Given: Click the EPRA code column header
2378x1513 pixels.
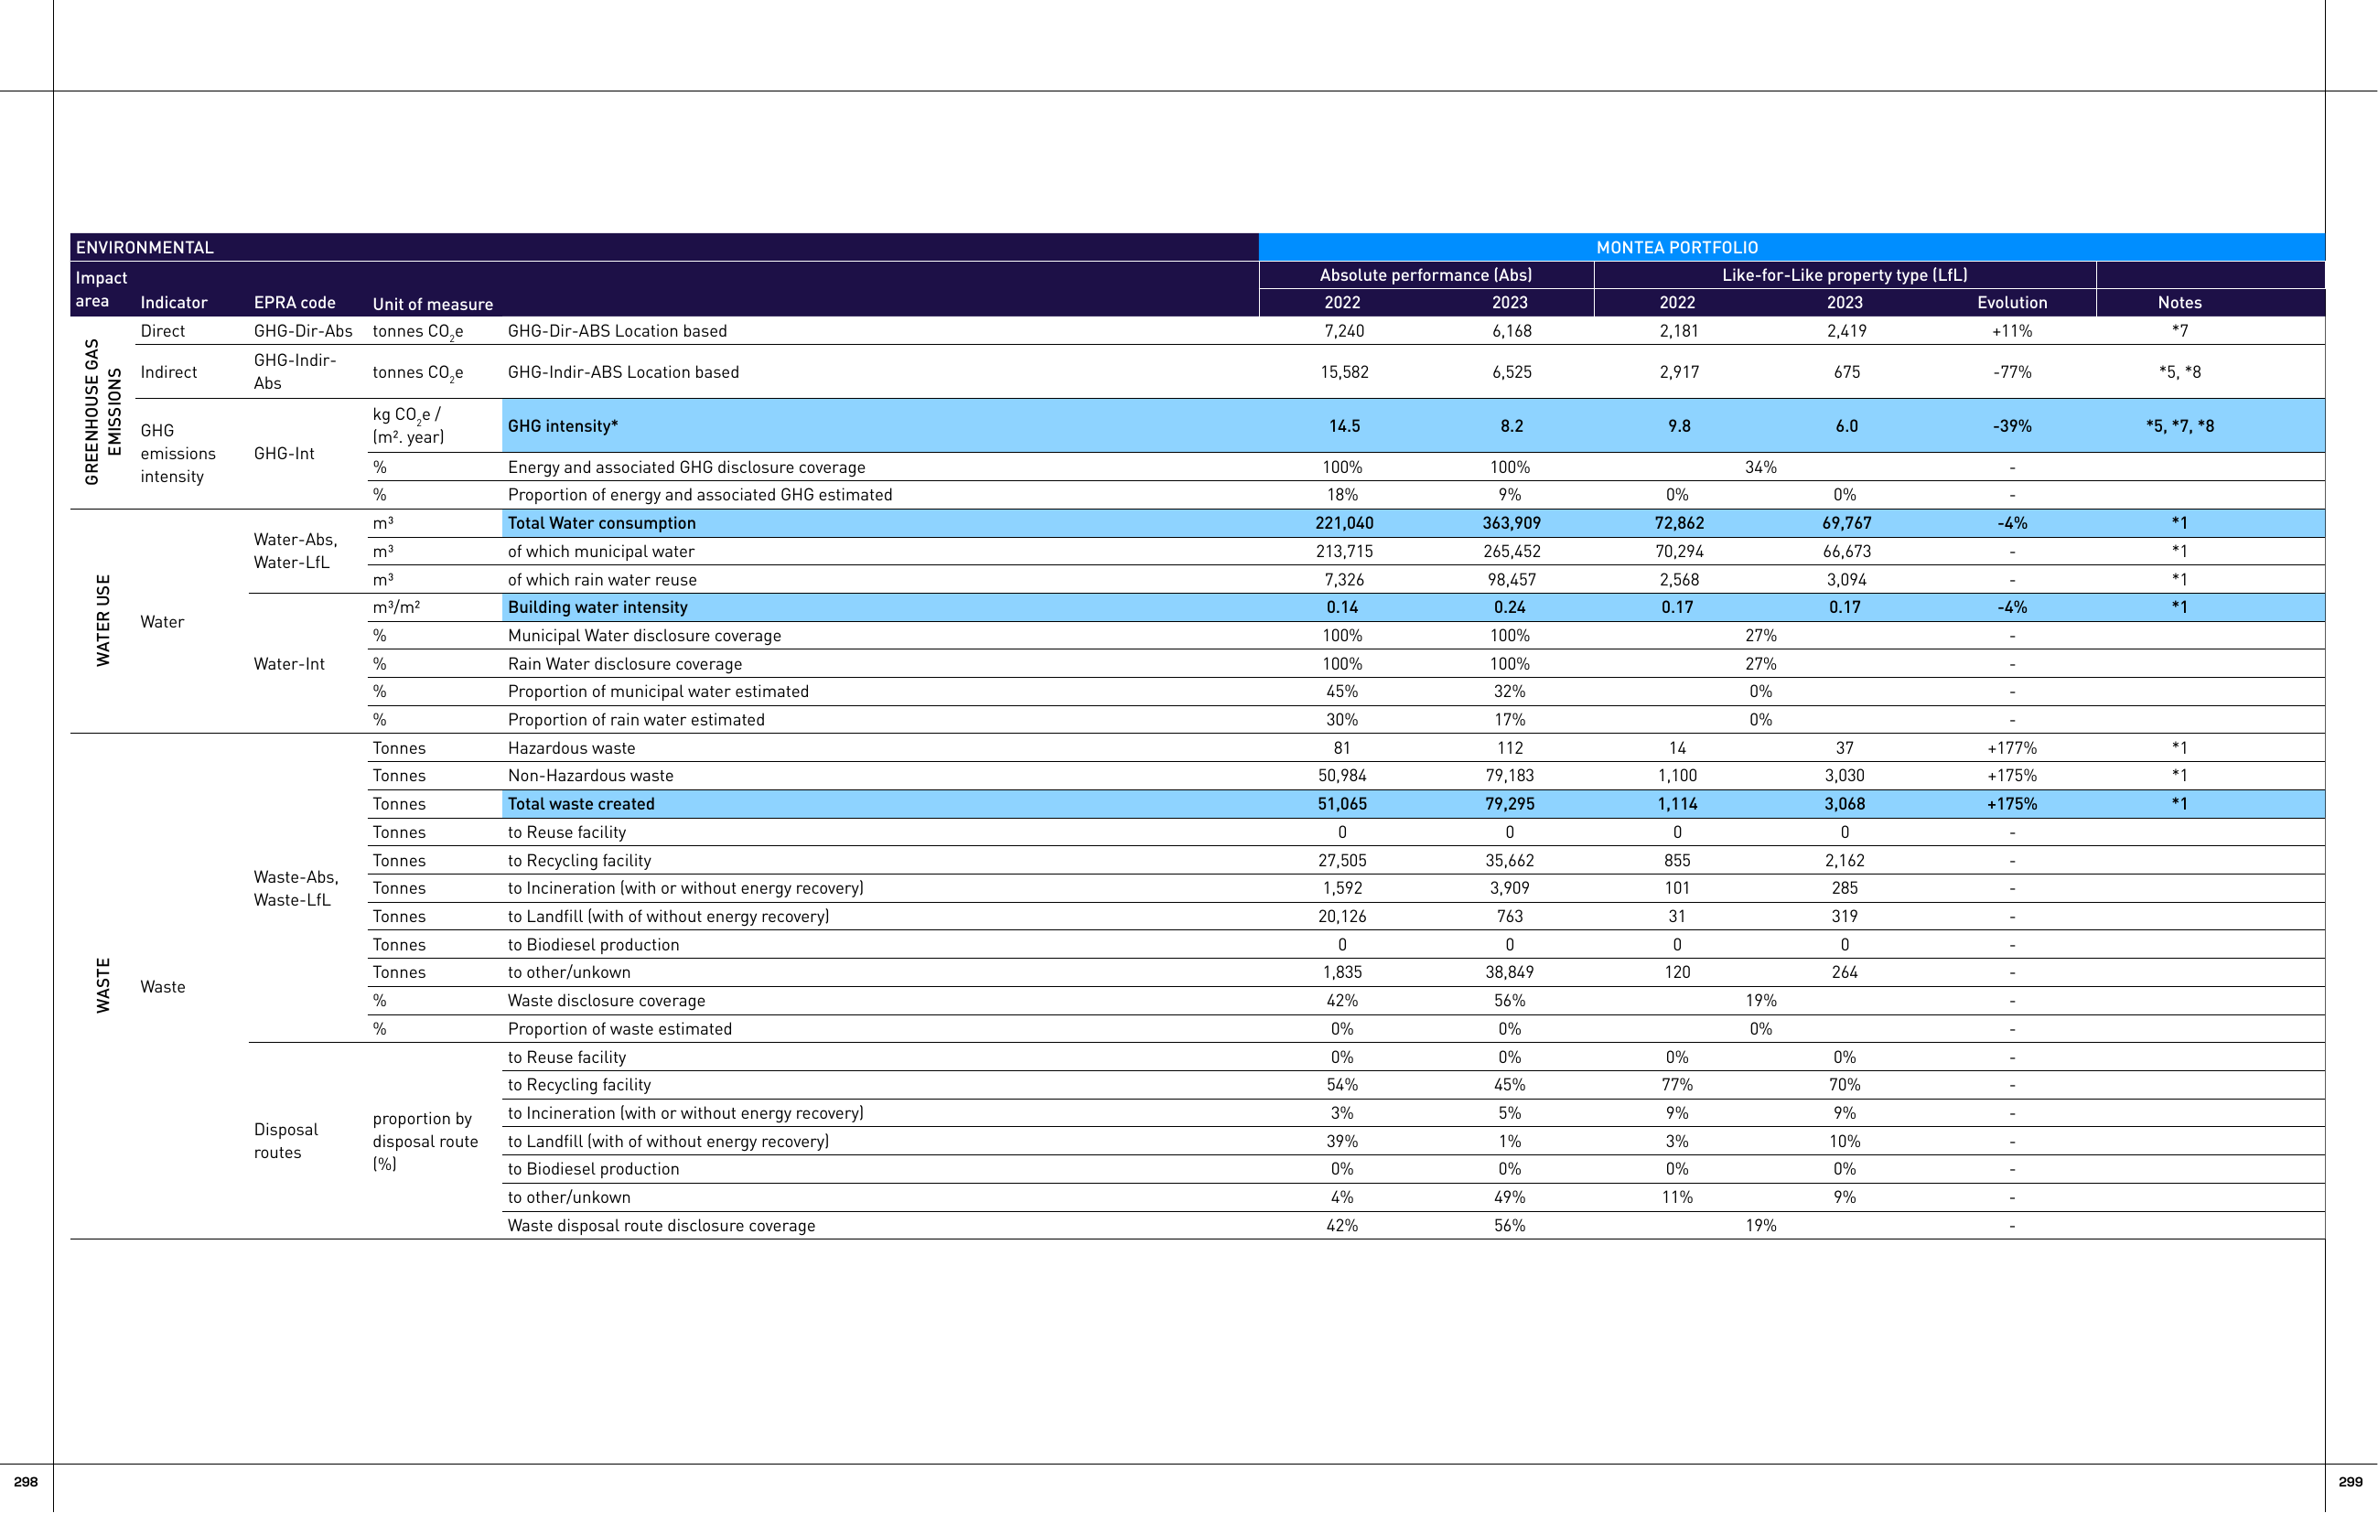Looking at the screenshot, I should point(295,303).
